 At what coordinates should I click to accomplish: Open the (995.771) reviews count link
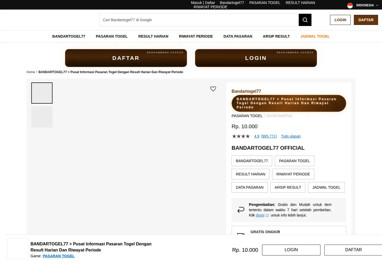coord(269,136)
